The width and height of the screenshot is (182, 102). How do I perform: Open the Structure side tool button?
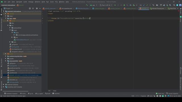tap(1, 63)
